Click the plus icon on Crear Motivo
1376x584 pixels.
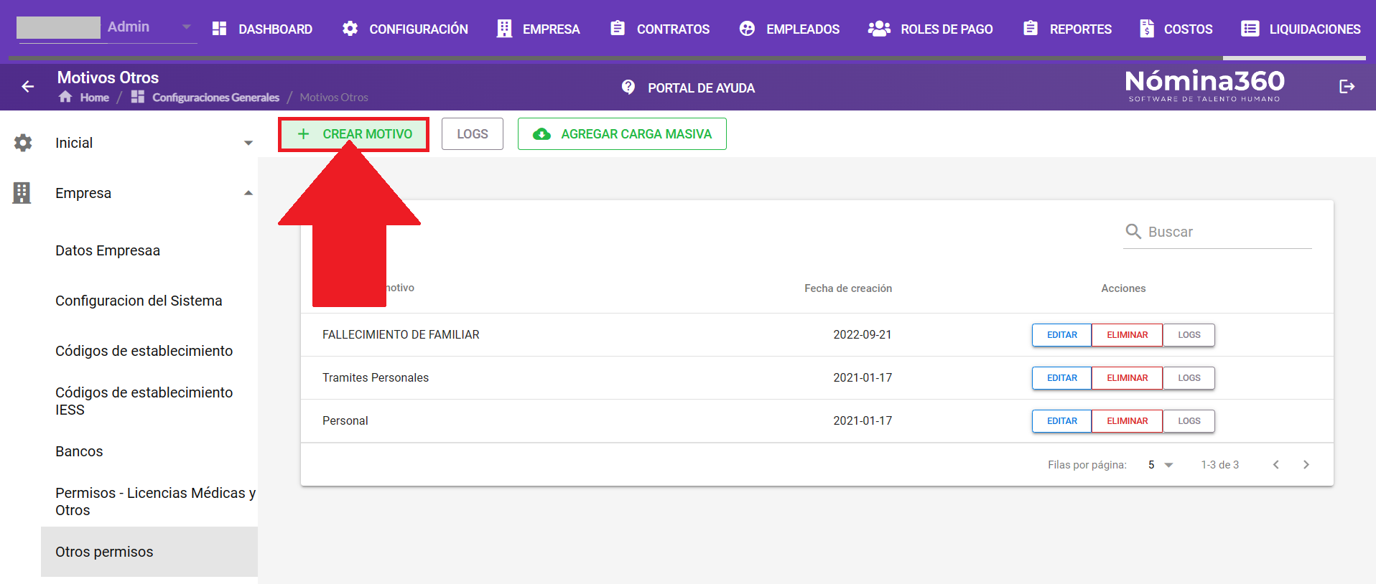tap(303, 134)
